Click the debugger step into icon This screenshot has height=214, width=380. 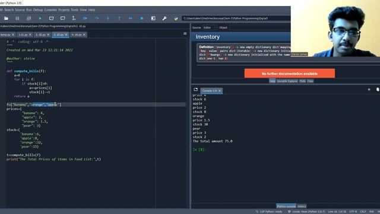point(108,18)
